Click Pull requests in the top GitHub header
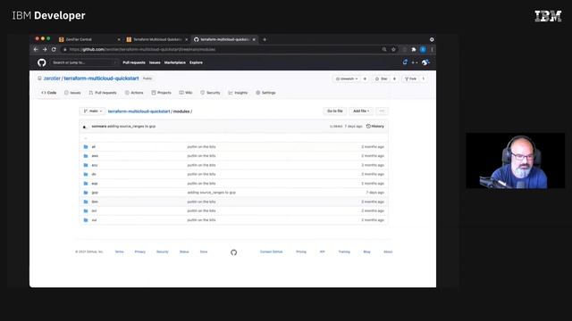The image size is (572, 321). click(x=134, y=62)
